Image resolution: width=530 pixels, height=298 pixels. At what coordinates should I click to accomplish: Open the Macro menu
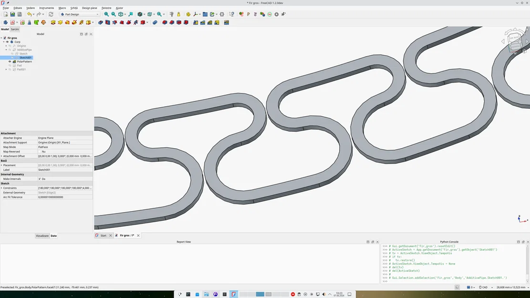pyautogui.click(x=62, y=8)
